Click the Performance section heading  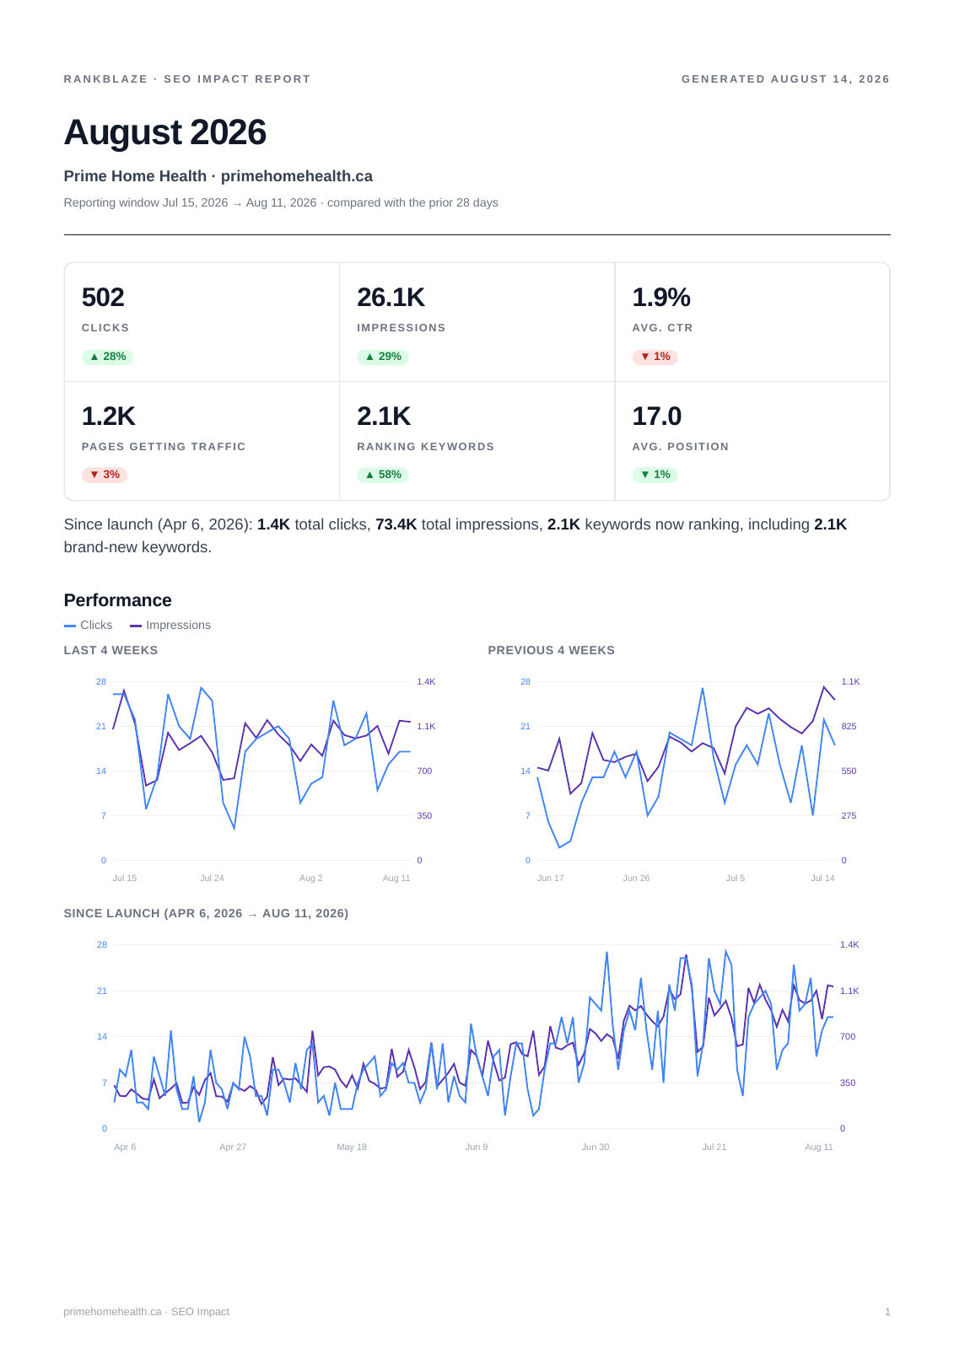(x=118, y=600)
